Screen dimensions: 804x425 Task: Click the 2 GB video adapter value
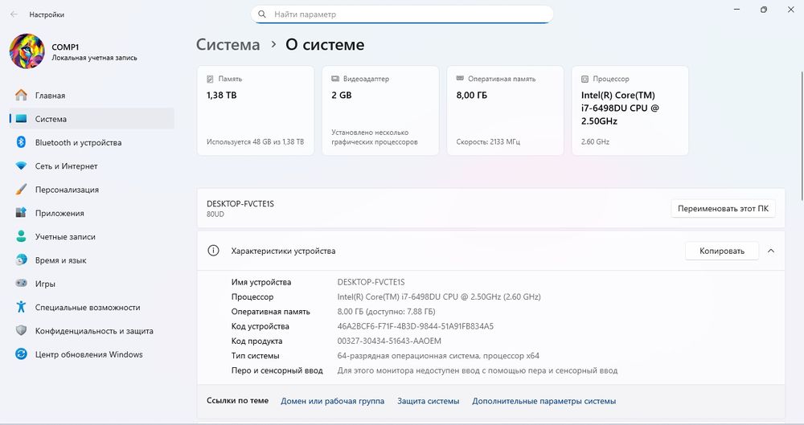point(342,96)
